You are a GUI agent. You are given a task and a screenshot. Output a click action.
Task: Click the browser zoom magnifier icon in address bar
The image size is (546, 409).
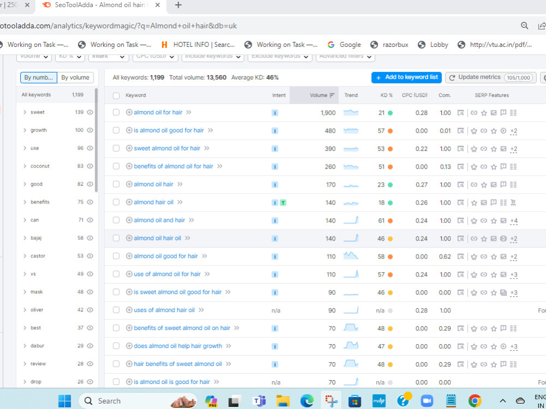coord(524,26)
